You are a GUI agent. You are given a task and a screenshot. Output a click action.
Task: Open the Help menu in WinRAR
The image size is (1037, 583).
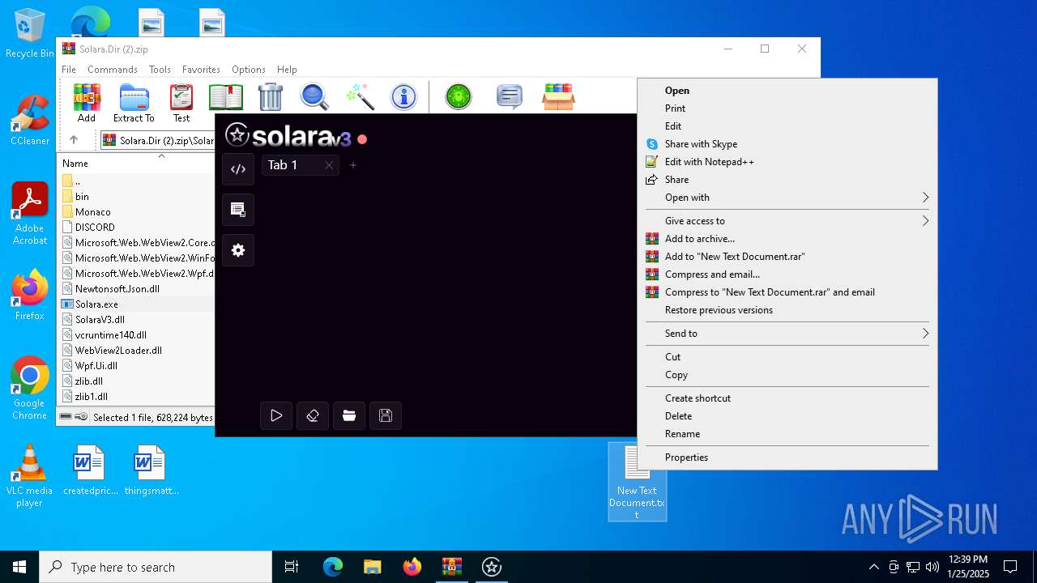click(x=287, y=70)
